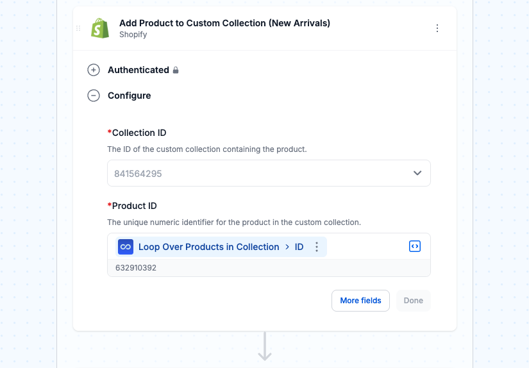Click the More fields button

tap(360, 301)
